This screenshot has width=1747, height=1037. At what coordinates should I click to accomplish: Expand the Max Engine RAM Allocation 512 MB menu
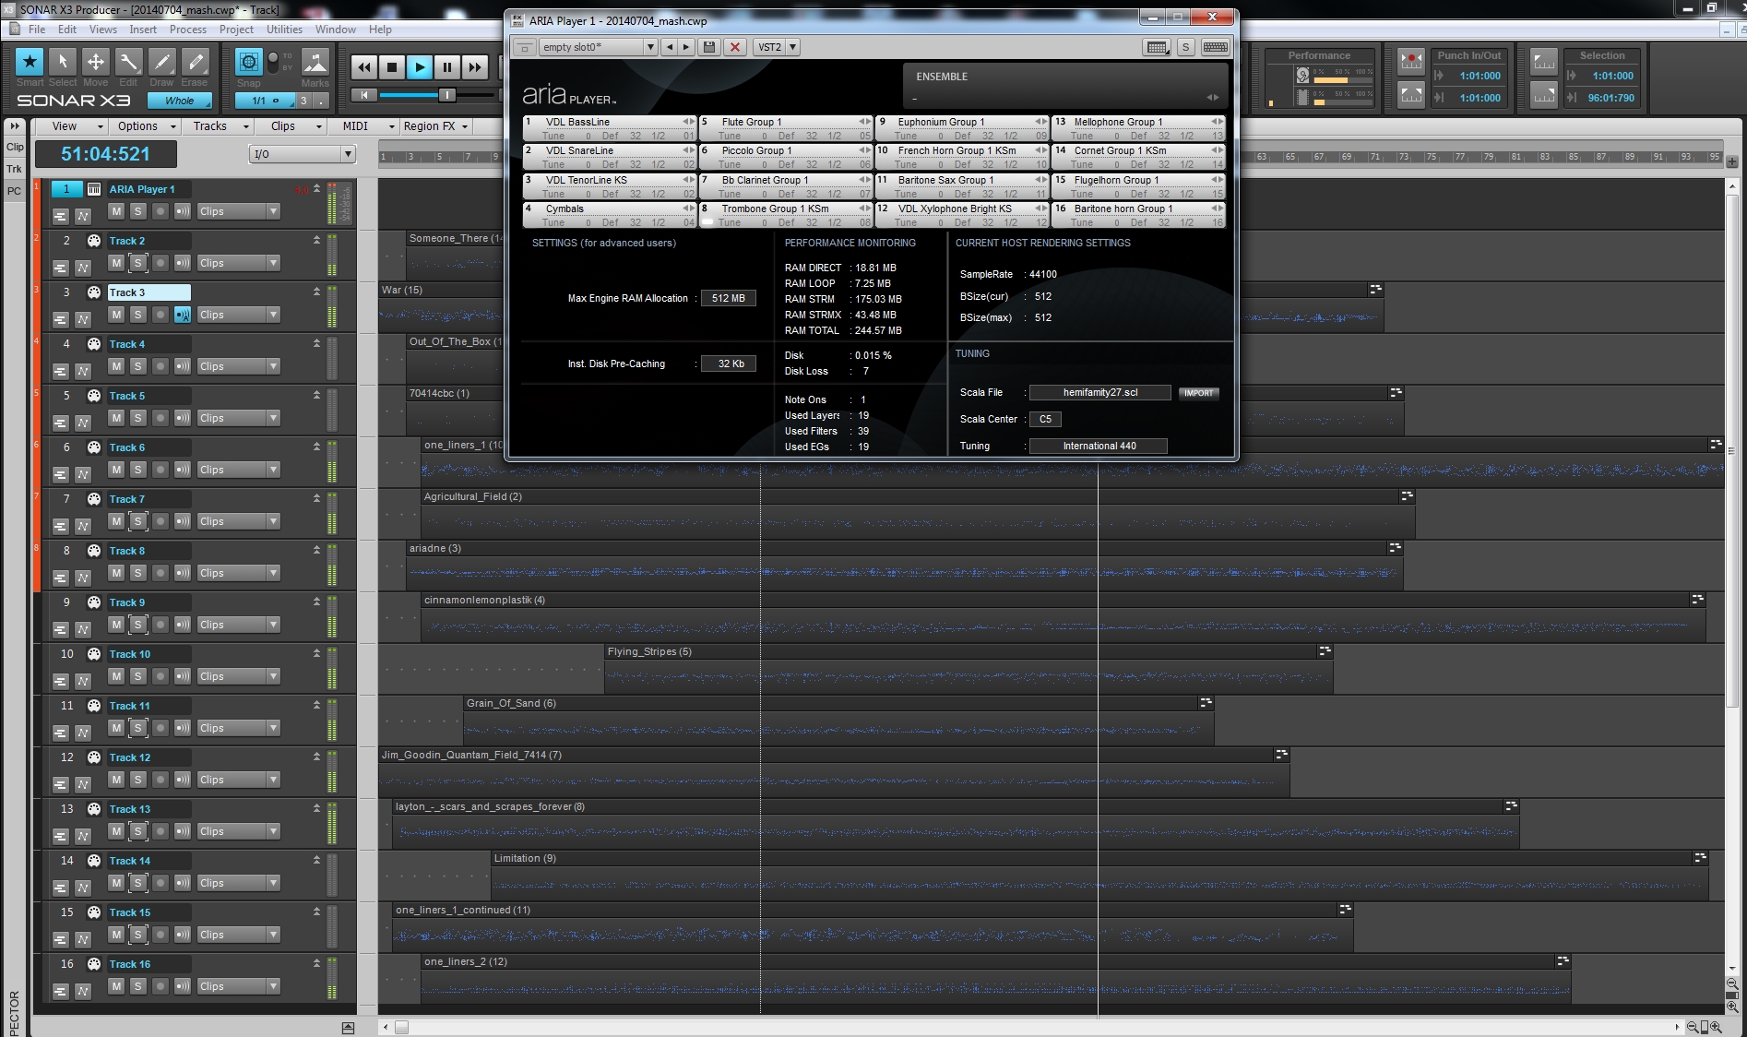click(x=728, y=298)
